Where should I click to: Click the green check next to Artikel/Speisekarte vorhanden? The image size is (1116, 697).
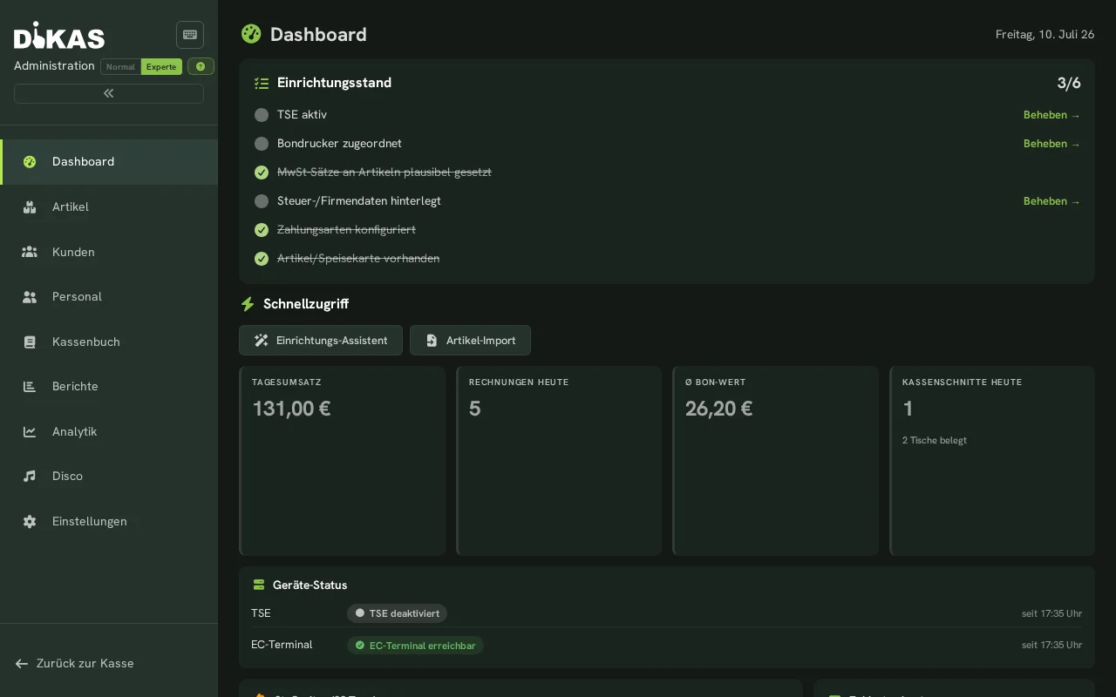click(x=262, y=259)
